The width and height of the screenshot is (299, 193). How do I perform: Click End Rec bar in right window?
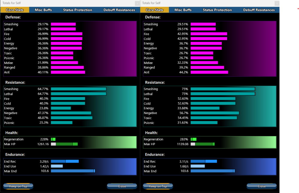(204, 161)
